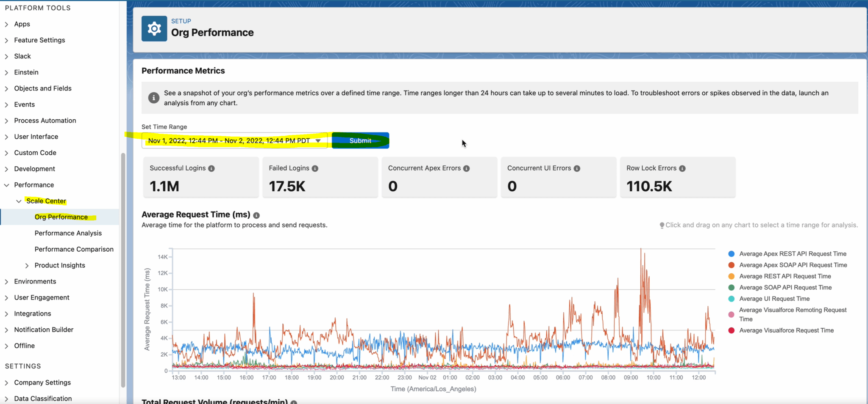Click the Setup gear icon beside Org Performance
The width and height of the screenshot is (868, 404).
[x=154, y=29]
